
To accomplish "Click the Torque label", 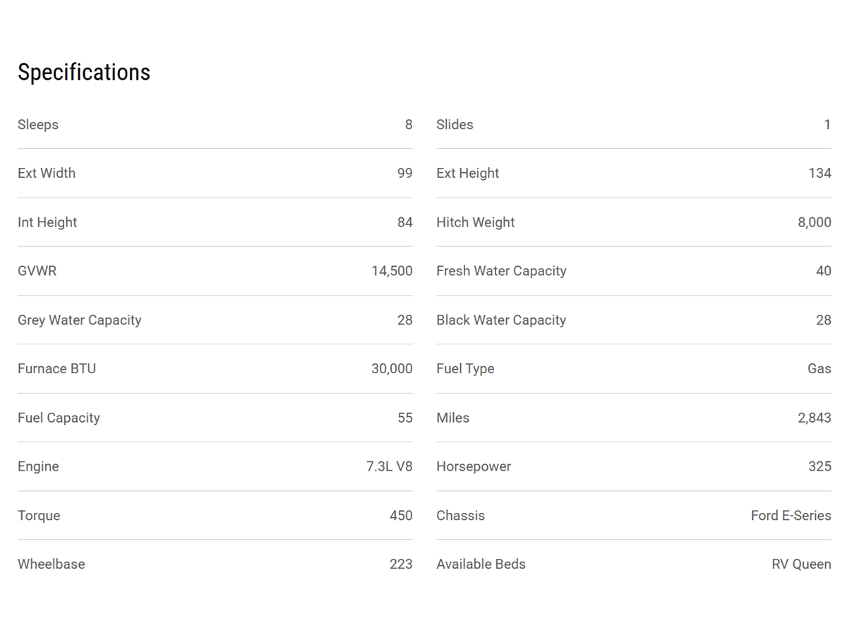I will (x=39, y=516).
